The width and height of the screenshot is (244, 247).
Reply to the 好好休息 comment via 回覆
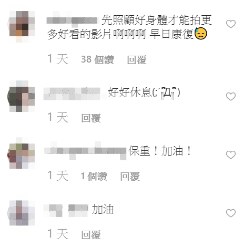point(91,118)
